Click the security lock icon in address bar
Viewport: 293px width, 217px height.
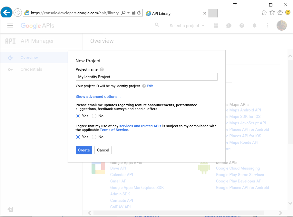[x=133, y=13]
